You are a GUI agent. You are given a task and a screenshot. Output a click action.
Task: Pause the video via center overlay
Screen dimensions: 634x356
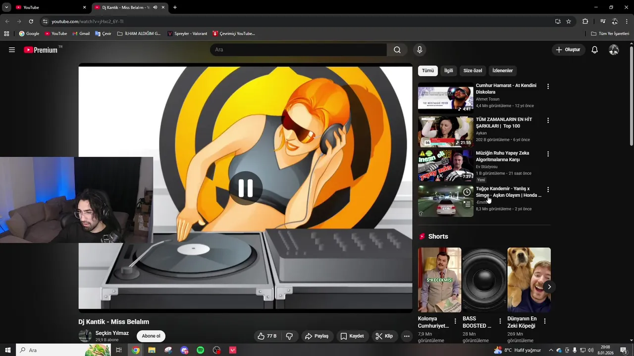tap(246, 188)
